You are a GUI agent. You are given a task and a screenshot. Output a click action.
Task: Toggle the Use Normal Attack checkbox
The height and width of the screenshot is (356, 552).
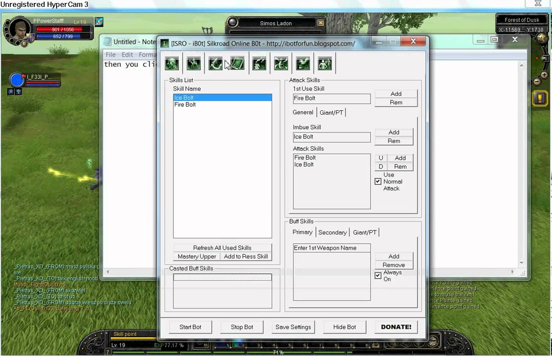[378, 181]
